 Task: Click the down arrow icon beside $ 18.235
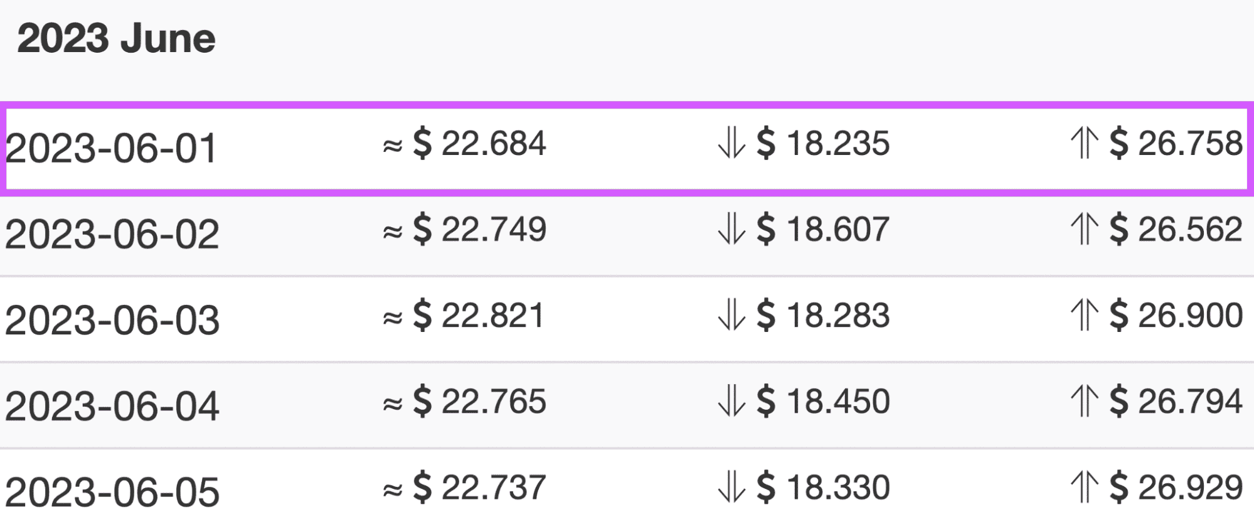pos(731,143)
